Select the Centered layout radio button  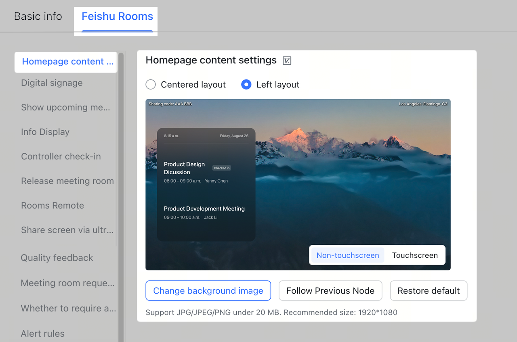click(151, 85)
